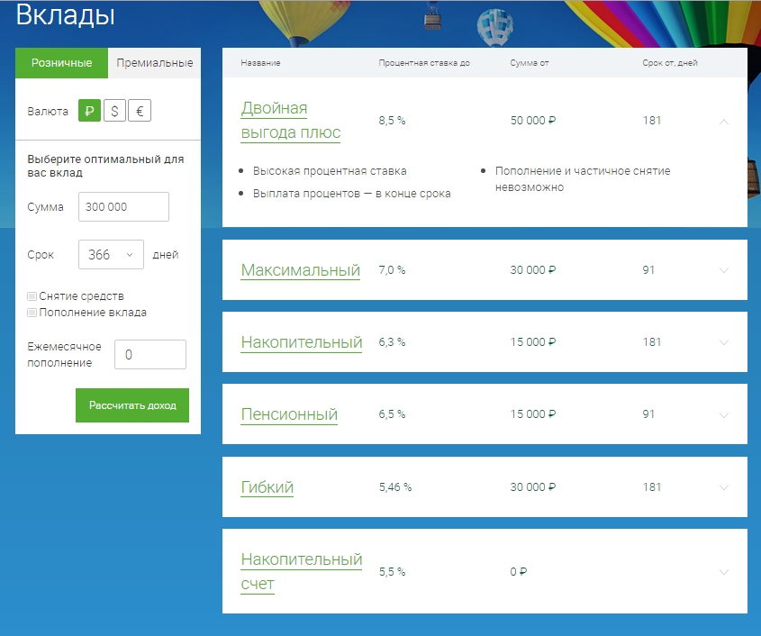Select the euro currency icon
This screenshot has height=636, width=761.
(x=139, y=111)
